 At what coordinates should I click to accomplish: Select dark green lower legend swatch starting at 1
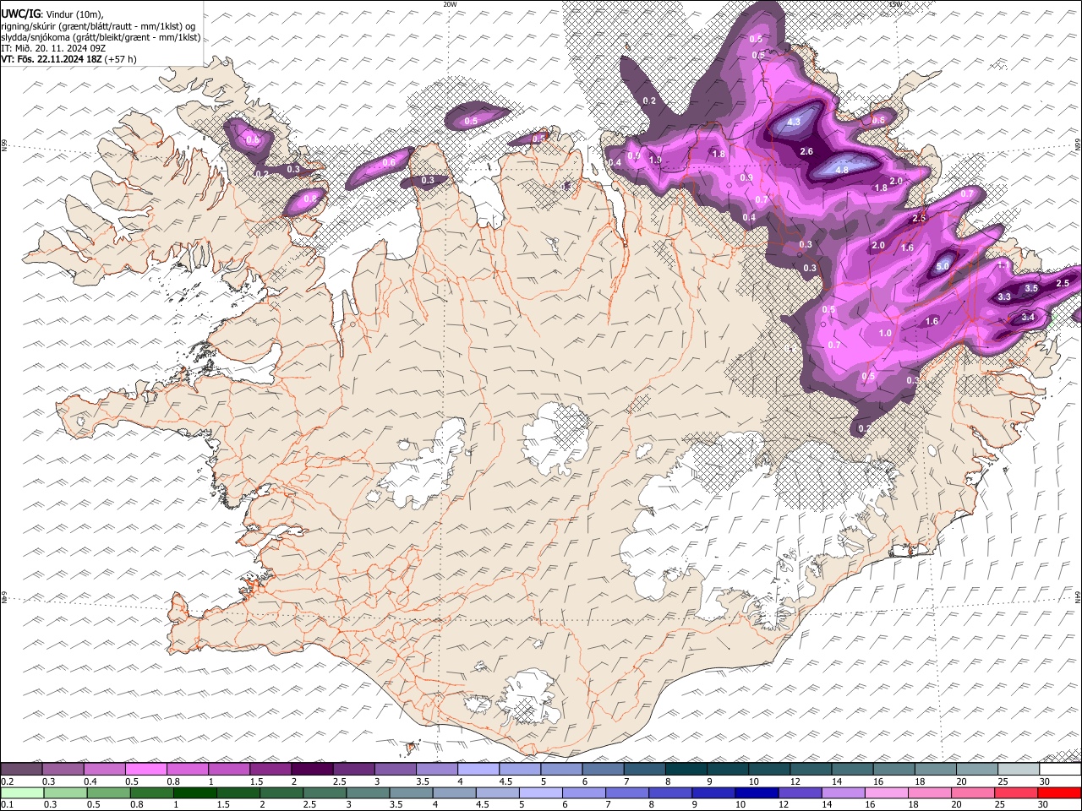[x=194, y=793]
